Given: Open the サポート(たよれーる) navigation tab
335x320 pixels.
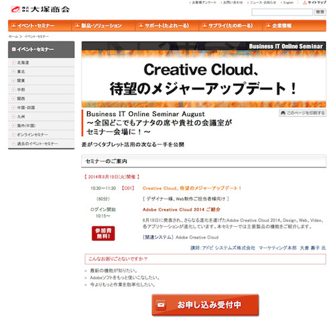Looking at the screenshot, I should point(167,25).
